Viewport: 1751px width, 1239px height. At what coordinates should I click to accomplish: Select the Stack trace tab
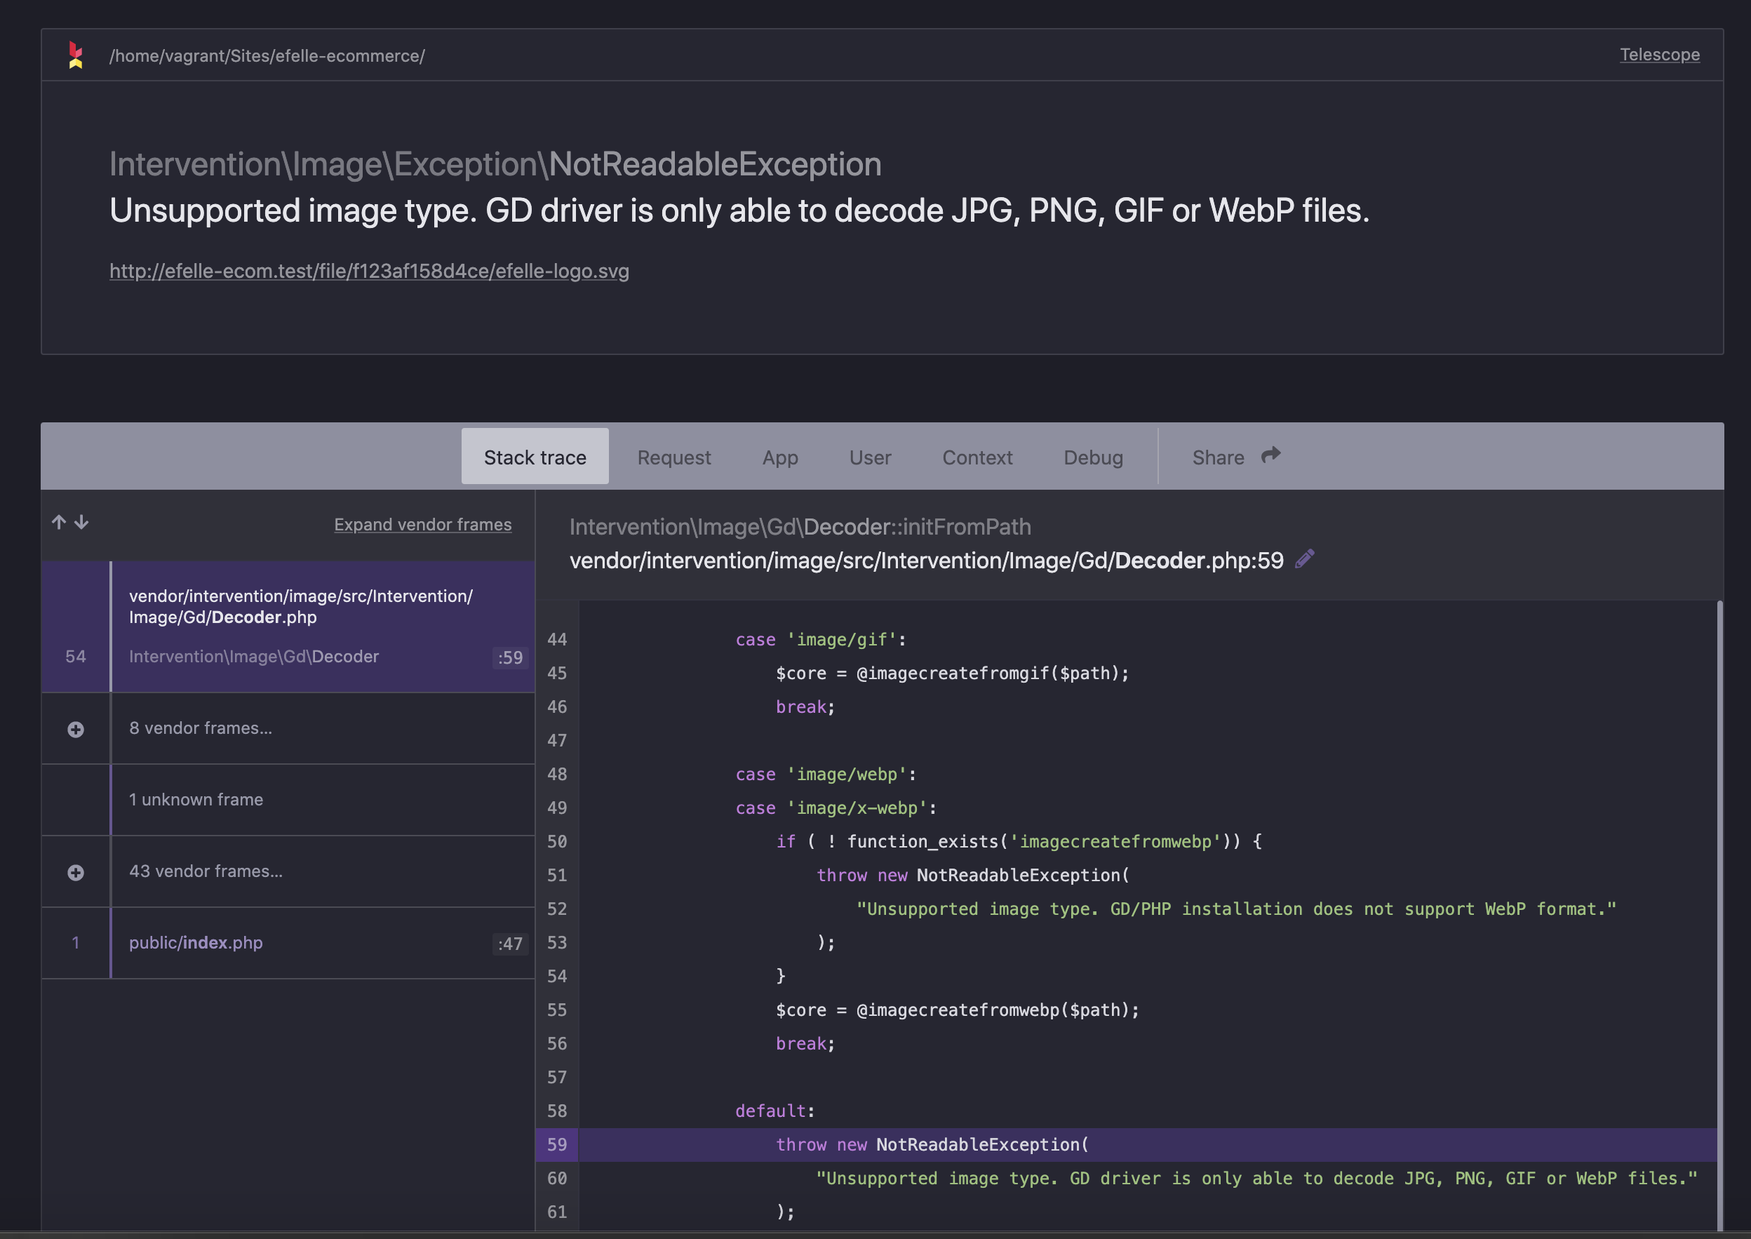[535, 456]
